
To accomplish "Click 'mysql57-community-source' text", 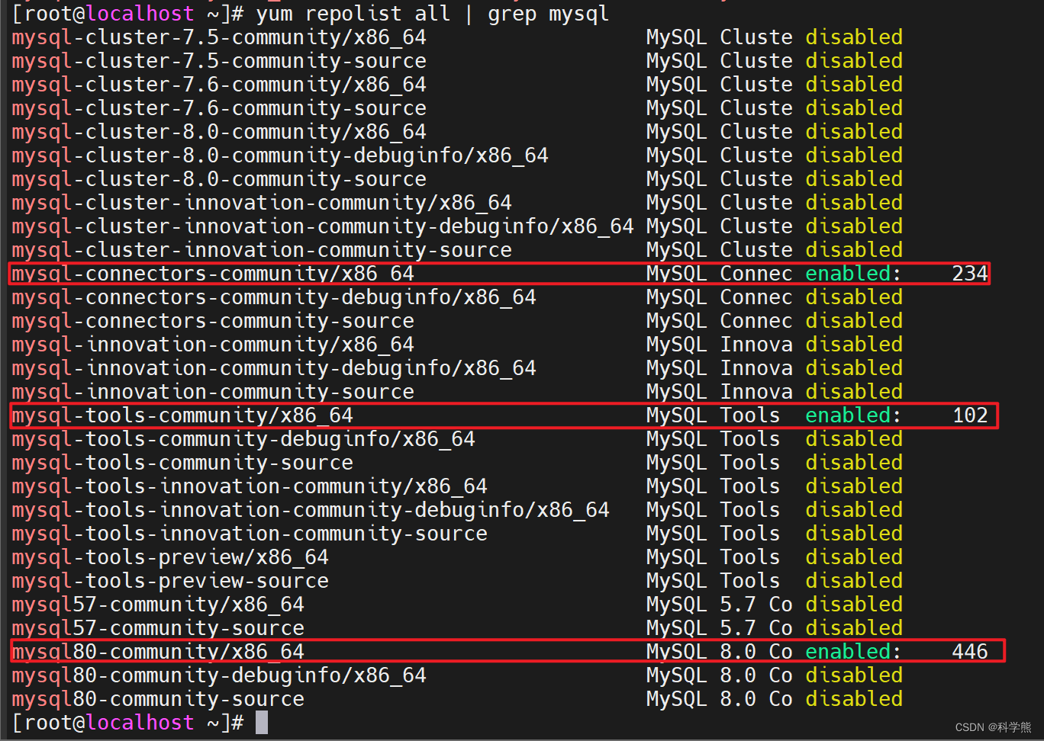I will tap(158, 628).
